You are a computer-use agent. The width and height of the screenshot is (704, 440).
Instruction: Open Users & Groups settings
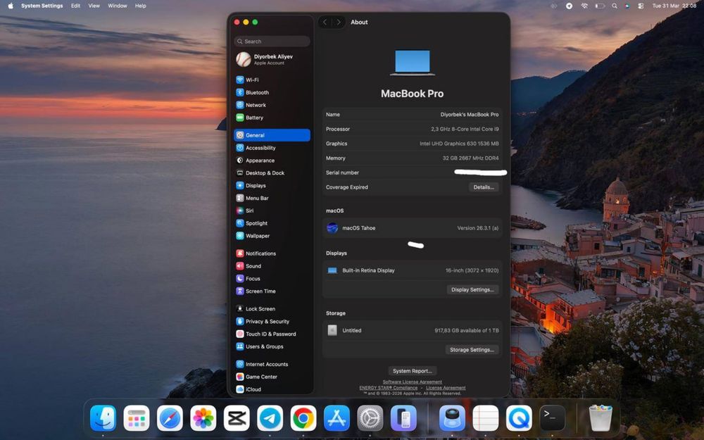click(x=272, y=346)
